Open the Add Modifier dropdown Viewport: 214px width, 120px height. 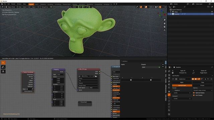point(192,76)
